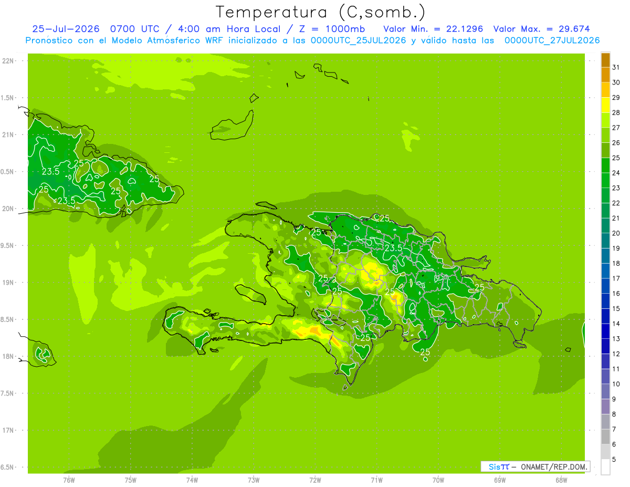Screen dimensions: 630x487
Task: Select the yellow swatch between 28 and 29
Action: pyautogui.click(x=605, y=105)
